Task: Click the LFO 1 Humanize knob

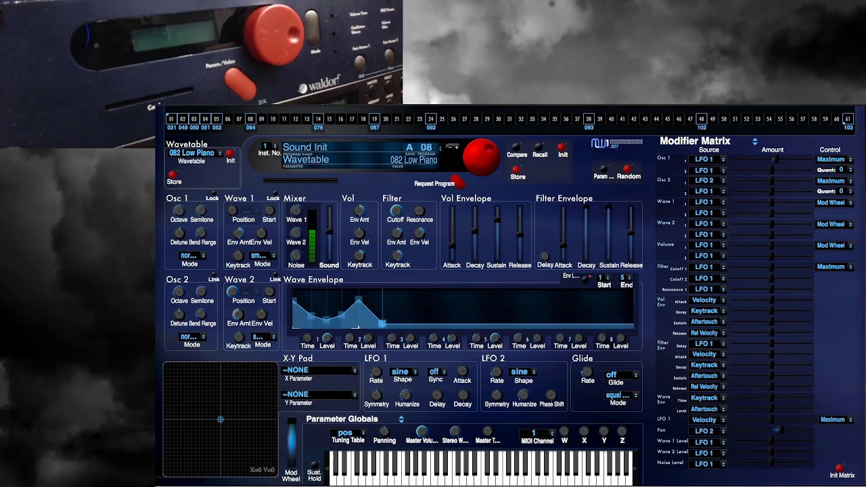Action: pyautogui.click(x=405, y=395)
